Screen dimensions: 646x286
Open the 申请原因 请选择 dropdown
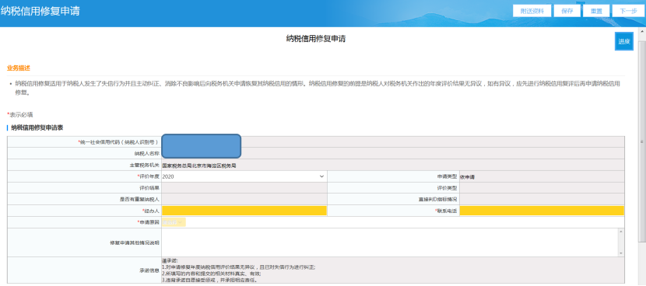click(174, 222)
